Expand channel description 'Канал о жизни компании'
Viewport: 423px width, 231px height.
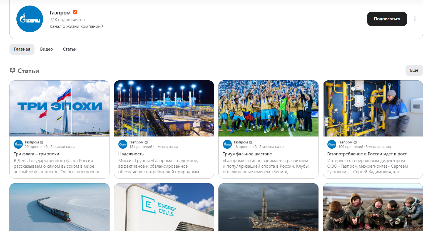(x=76, y=26)
